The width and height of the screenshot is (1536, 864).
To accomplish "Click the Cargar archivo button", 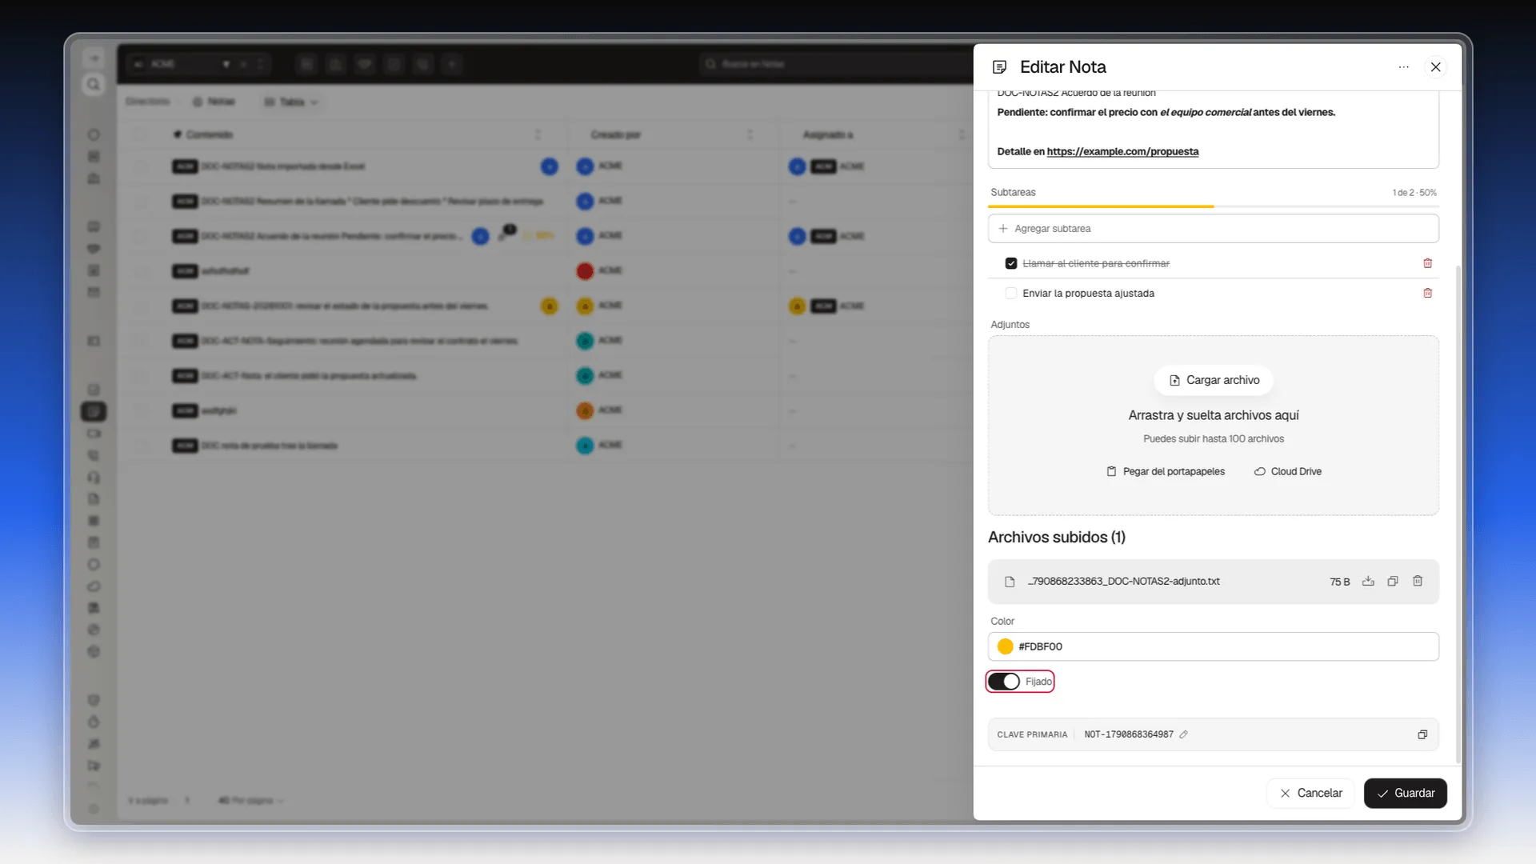I will point(1214,380).
